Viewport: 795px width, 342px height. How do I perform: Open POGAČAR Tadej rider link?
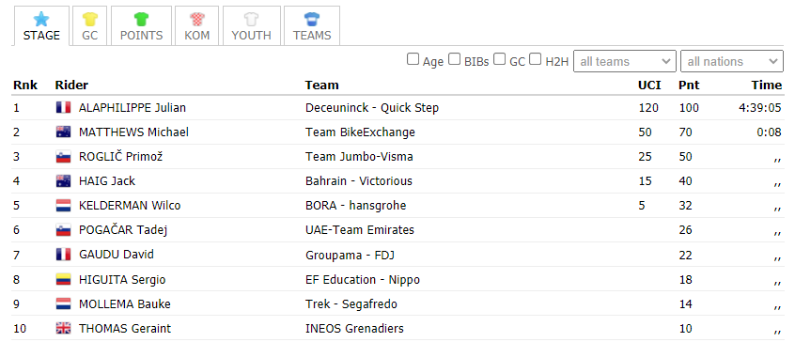[x=123, y=230]
